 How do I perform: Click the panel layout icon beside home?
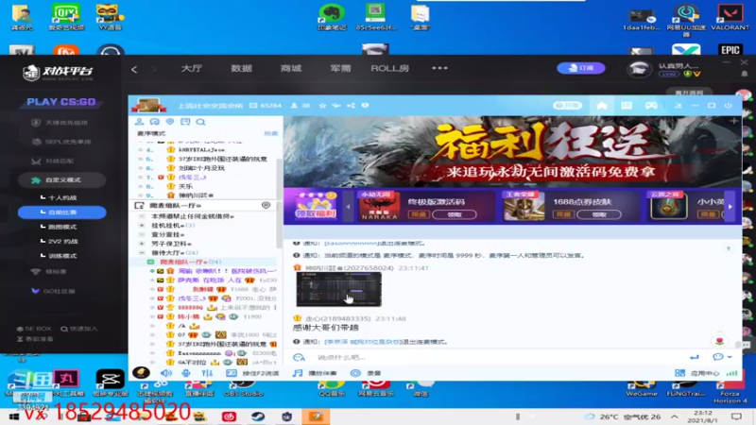click(x=627, y=106)
